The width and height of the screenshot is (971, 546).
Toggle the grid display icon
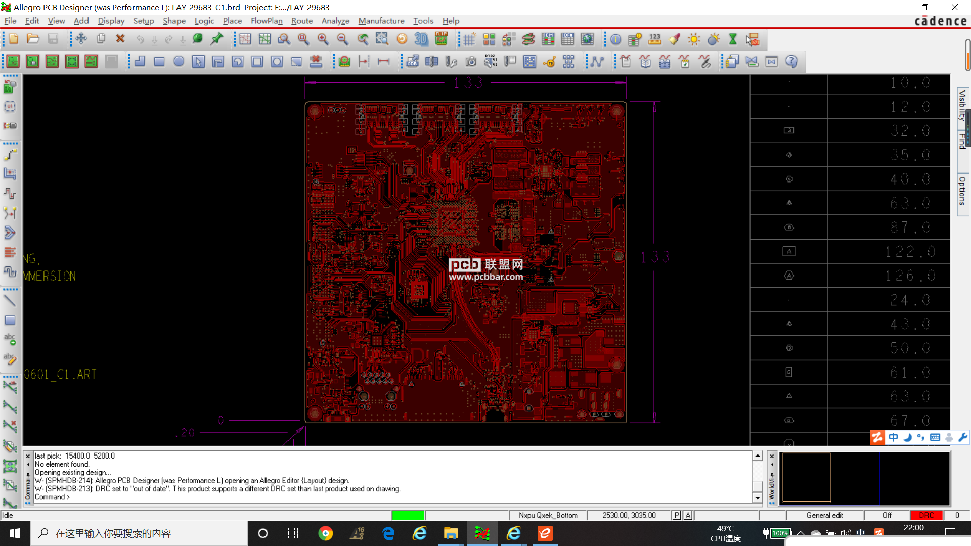[x=470, y=39]
